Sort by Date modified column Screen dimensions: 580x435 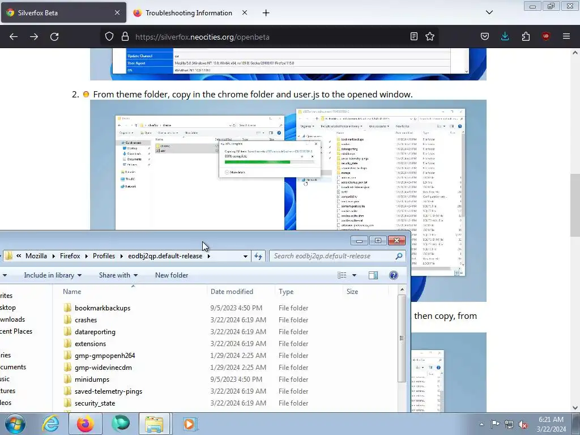click(x=241, y=292)
